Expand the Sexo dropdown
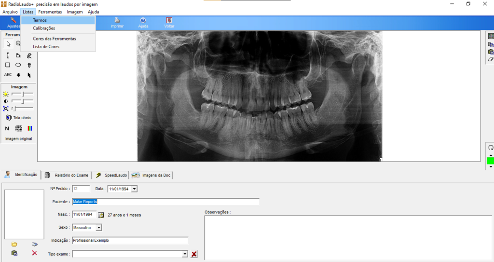The height and width of the screenshot is (262, 494). pyautogui.click(x=98, y=228)
